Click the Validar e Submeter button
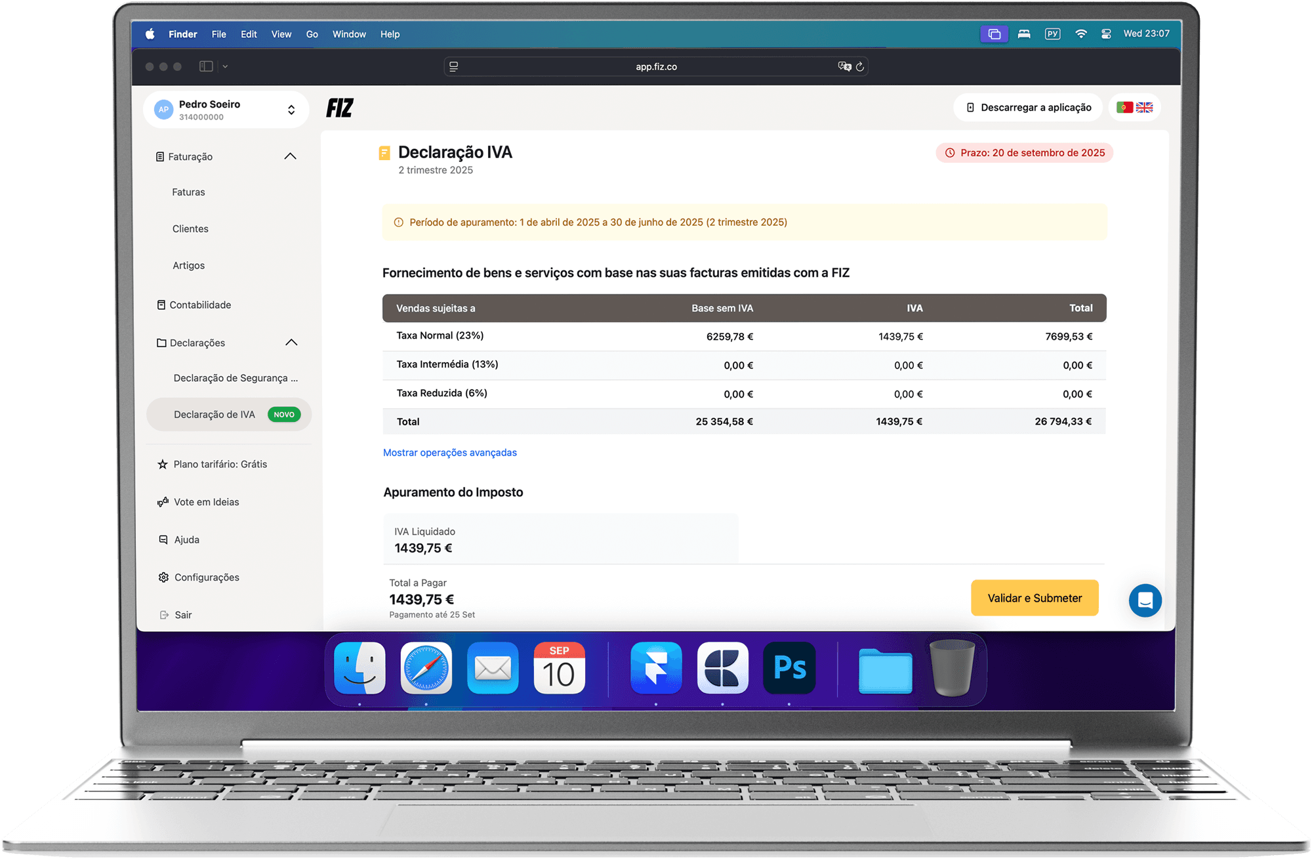 (x=1034, y=598)
